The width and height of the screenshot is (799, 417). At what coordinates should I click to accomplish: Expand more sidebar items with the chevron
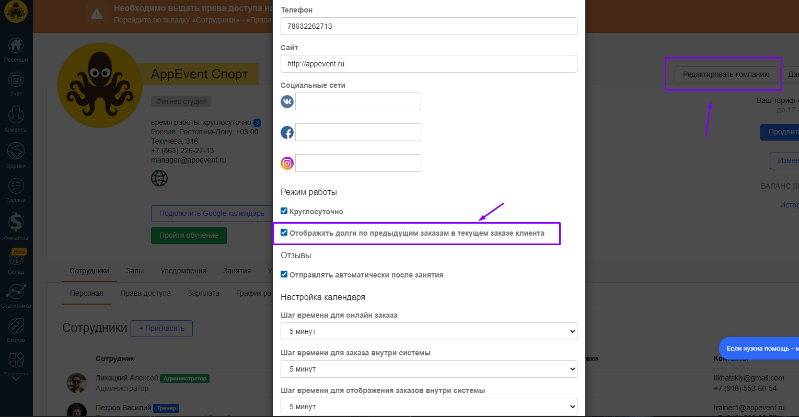coord(16,378)
